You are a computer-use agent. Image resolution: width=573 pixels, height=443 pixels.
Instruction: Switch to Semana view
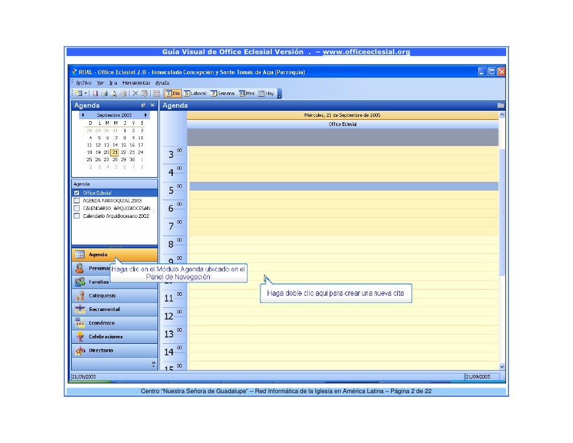click(222, 93)
